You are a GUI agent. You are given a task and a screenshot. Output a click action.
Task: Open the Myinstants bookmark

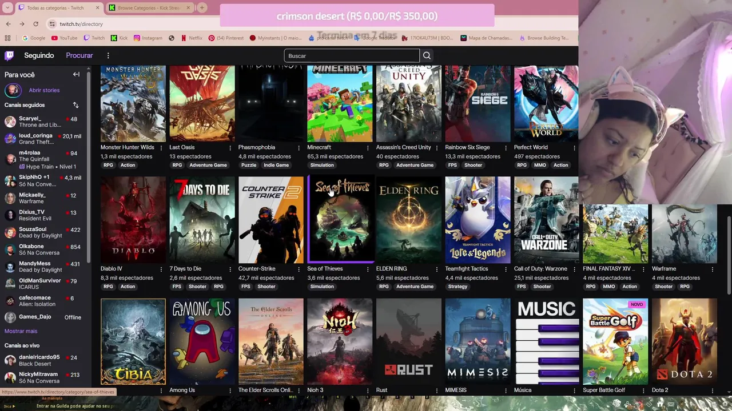coord(276,38)
